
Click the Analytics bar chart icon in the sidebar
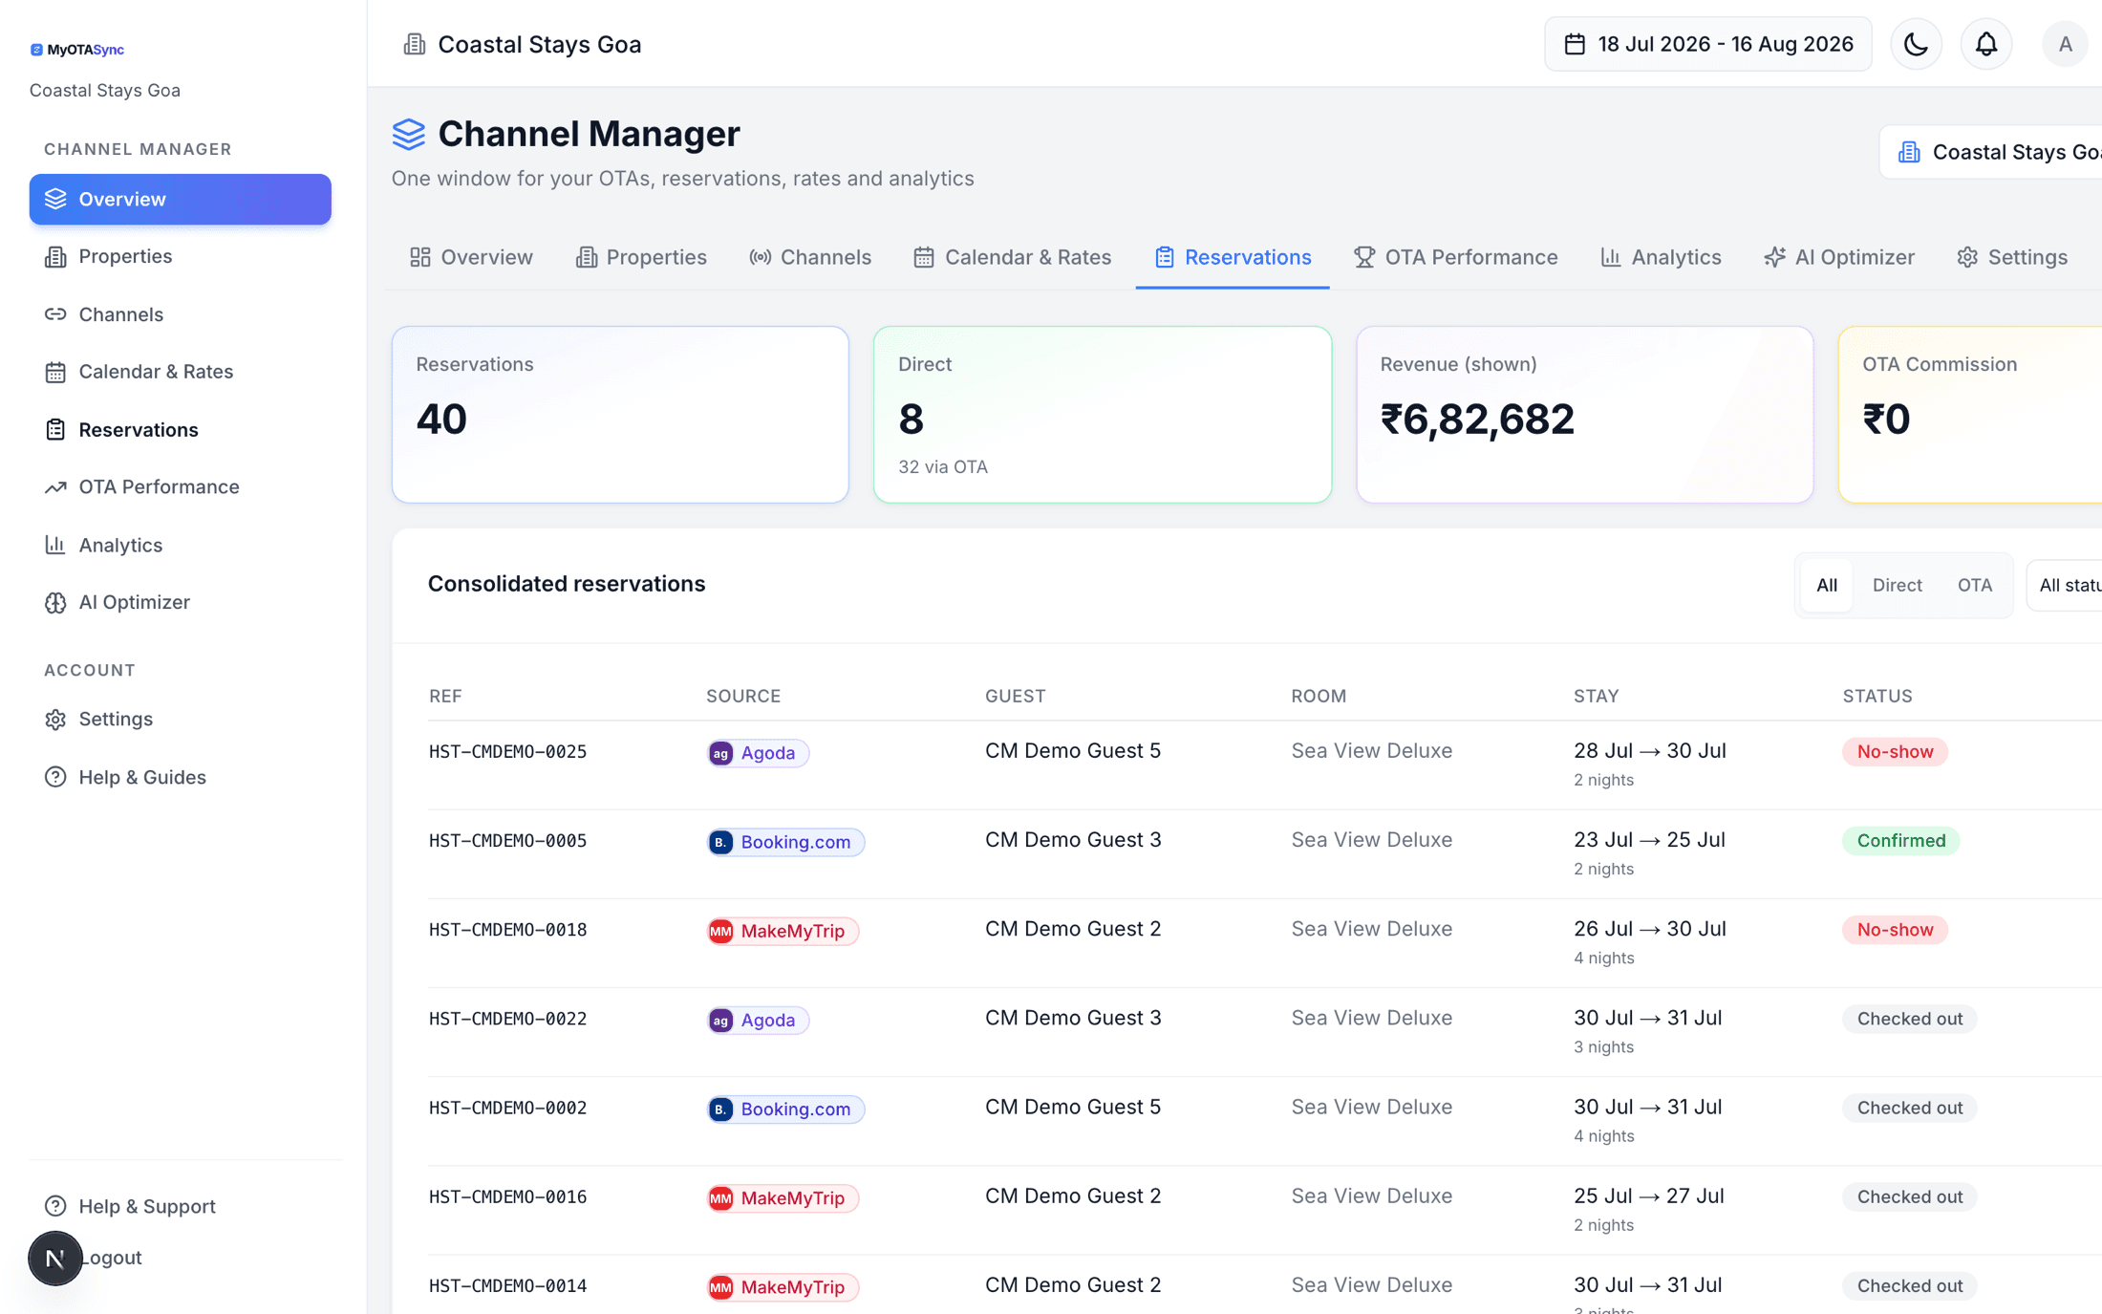pyautogui.click(x=55, y=545)
